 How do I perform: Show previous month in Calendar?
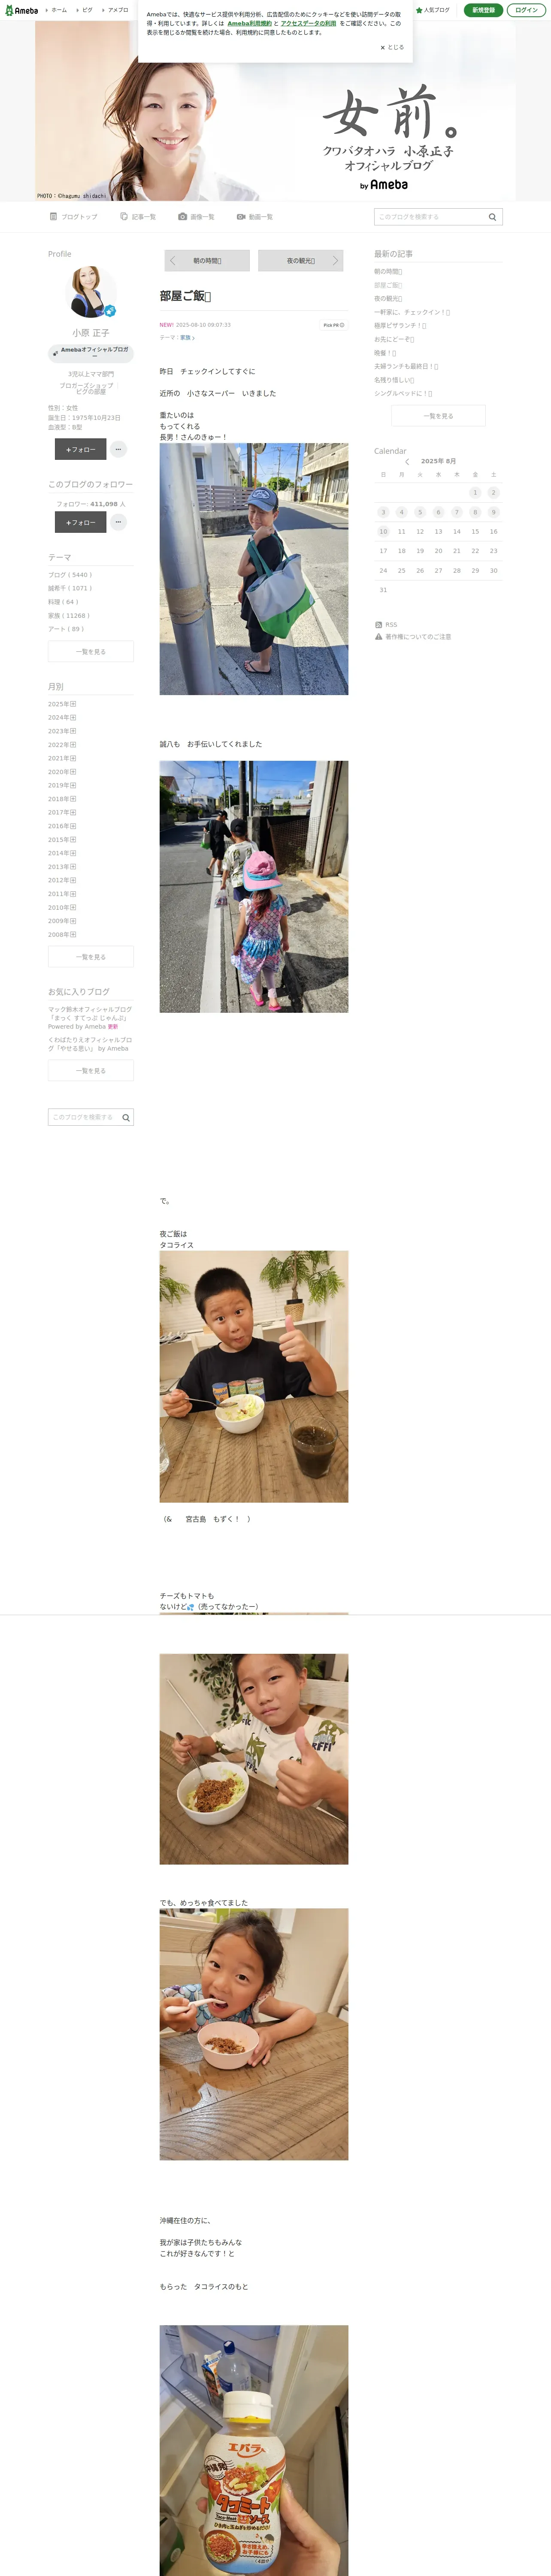pos(407,462)
